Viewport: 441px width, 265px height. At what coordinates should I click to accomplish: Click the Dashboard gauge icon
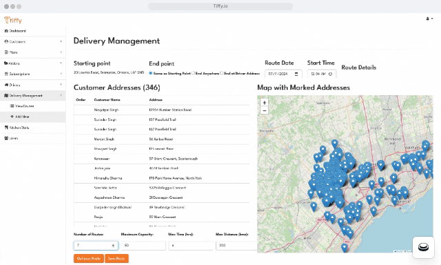point(6,31)
